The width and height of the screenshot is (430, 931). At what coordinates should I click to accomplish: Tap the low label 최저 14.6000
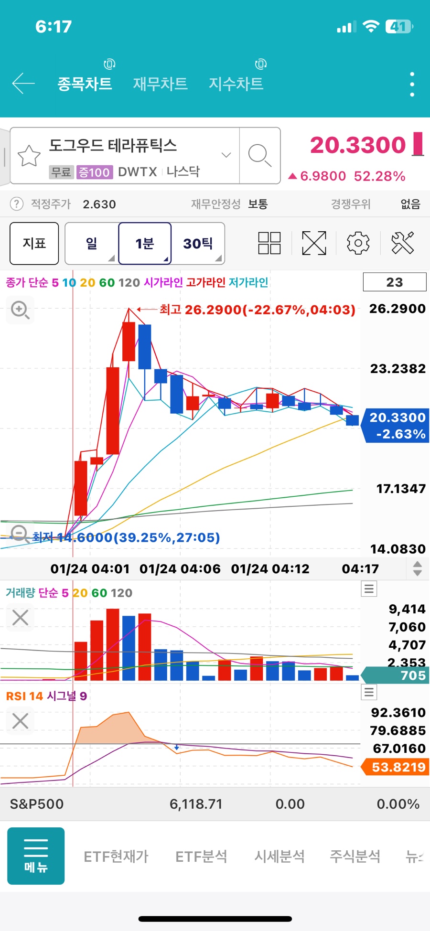tap(126, 537)
